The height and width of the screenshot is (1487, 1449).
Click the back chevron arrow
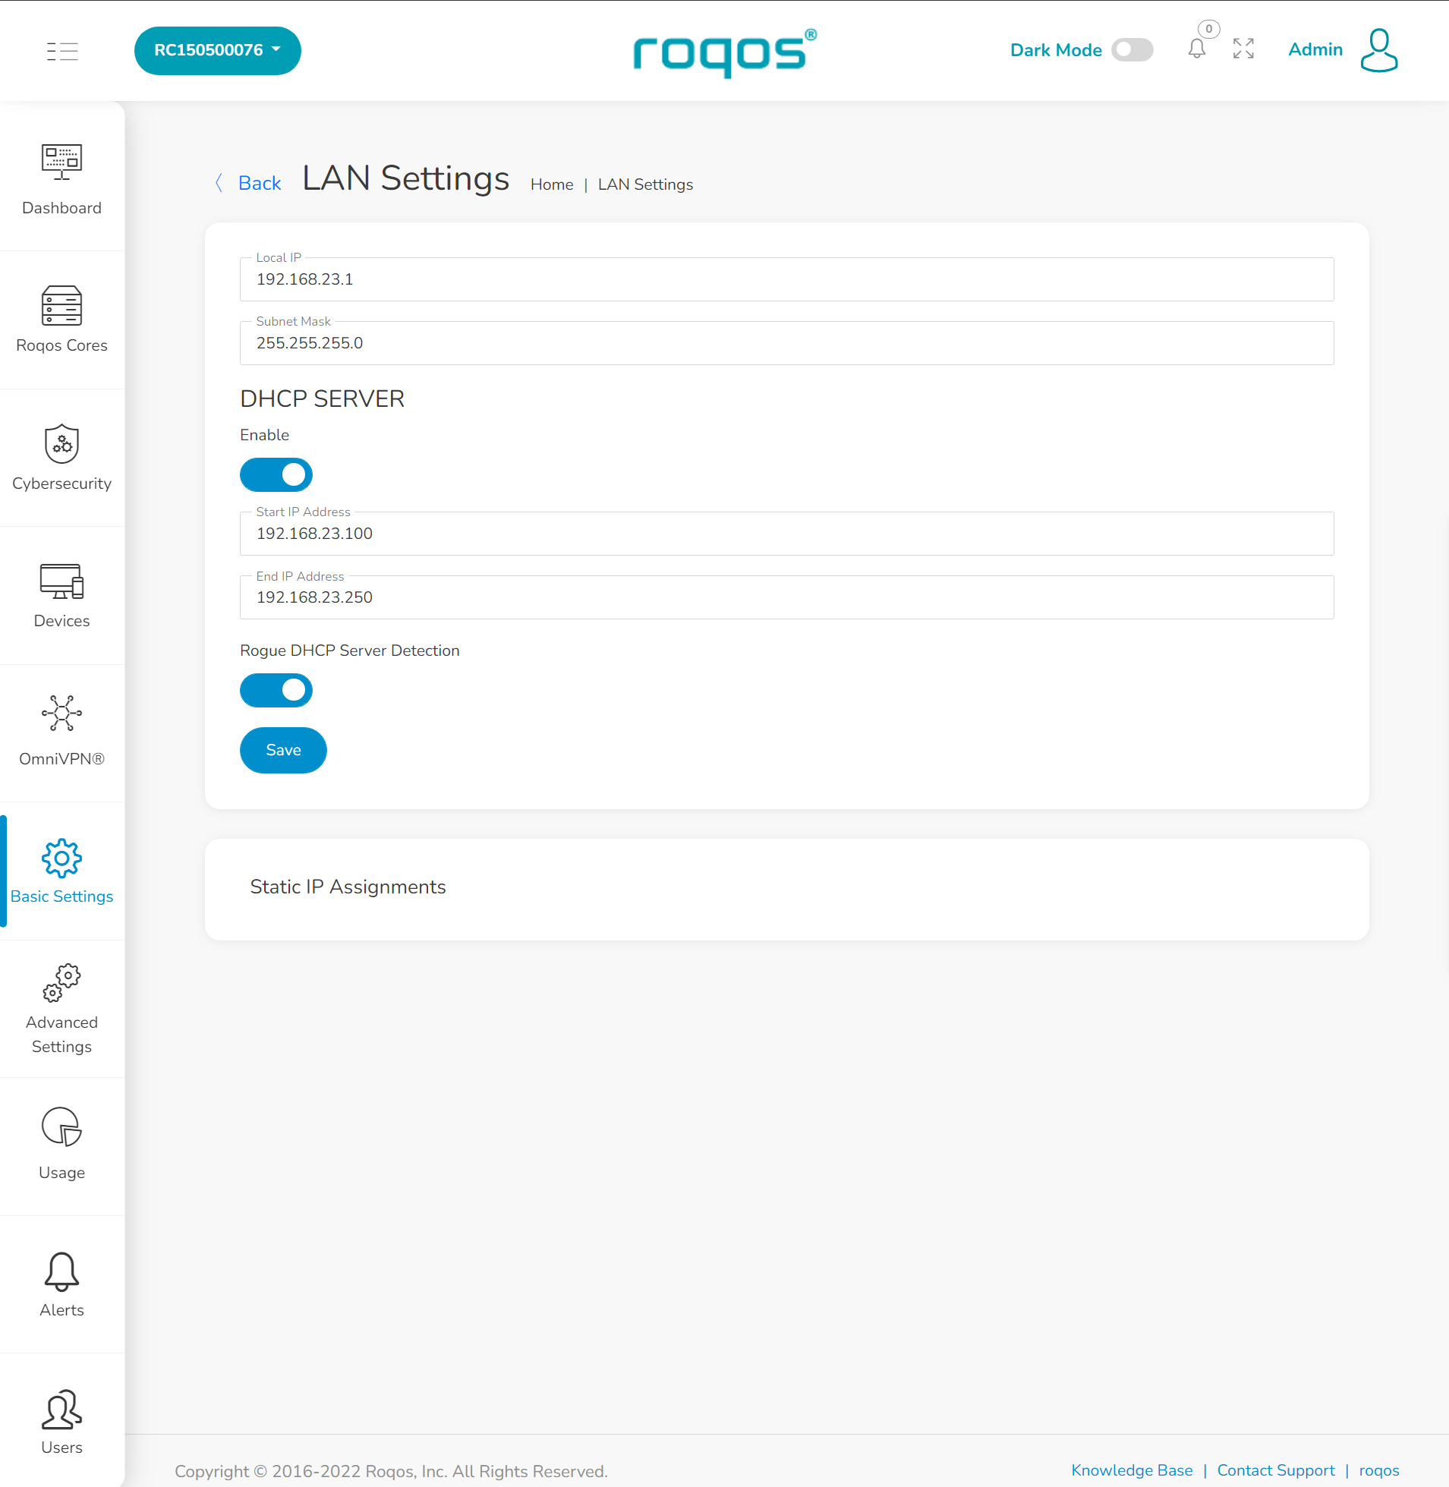tap(219, 183)
